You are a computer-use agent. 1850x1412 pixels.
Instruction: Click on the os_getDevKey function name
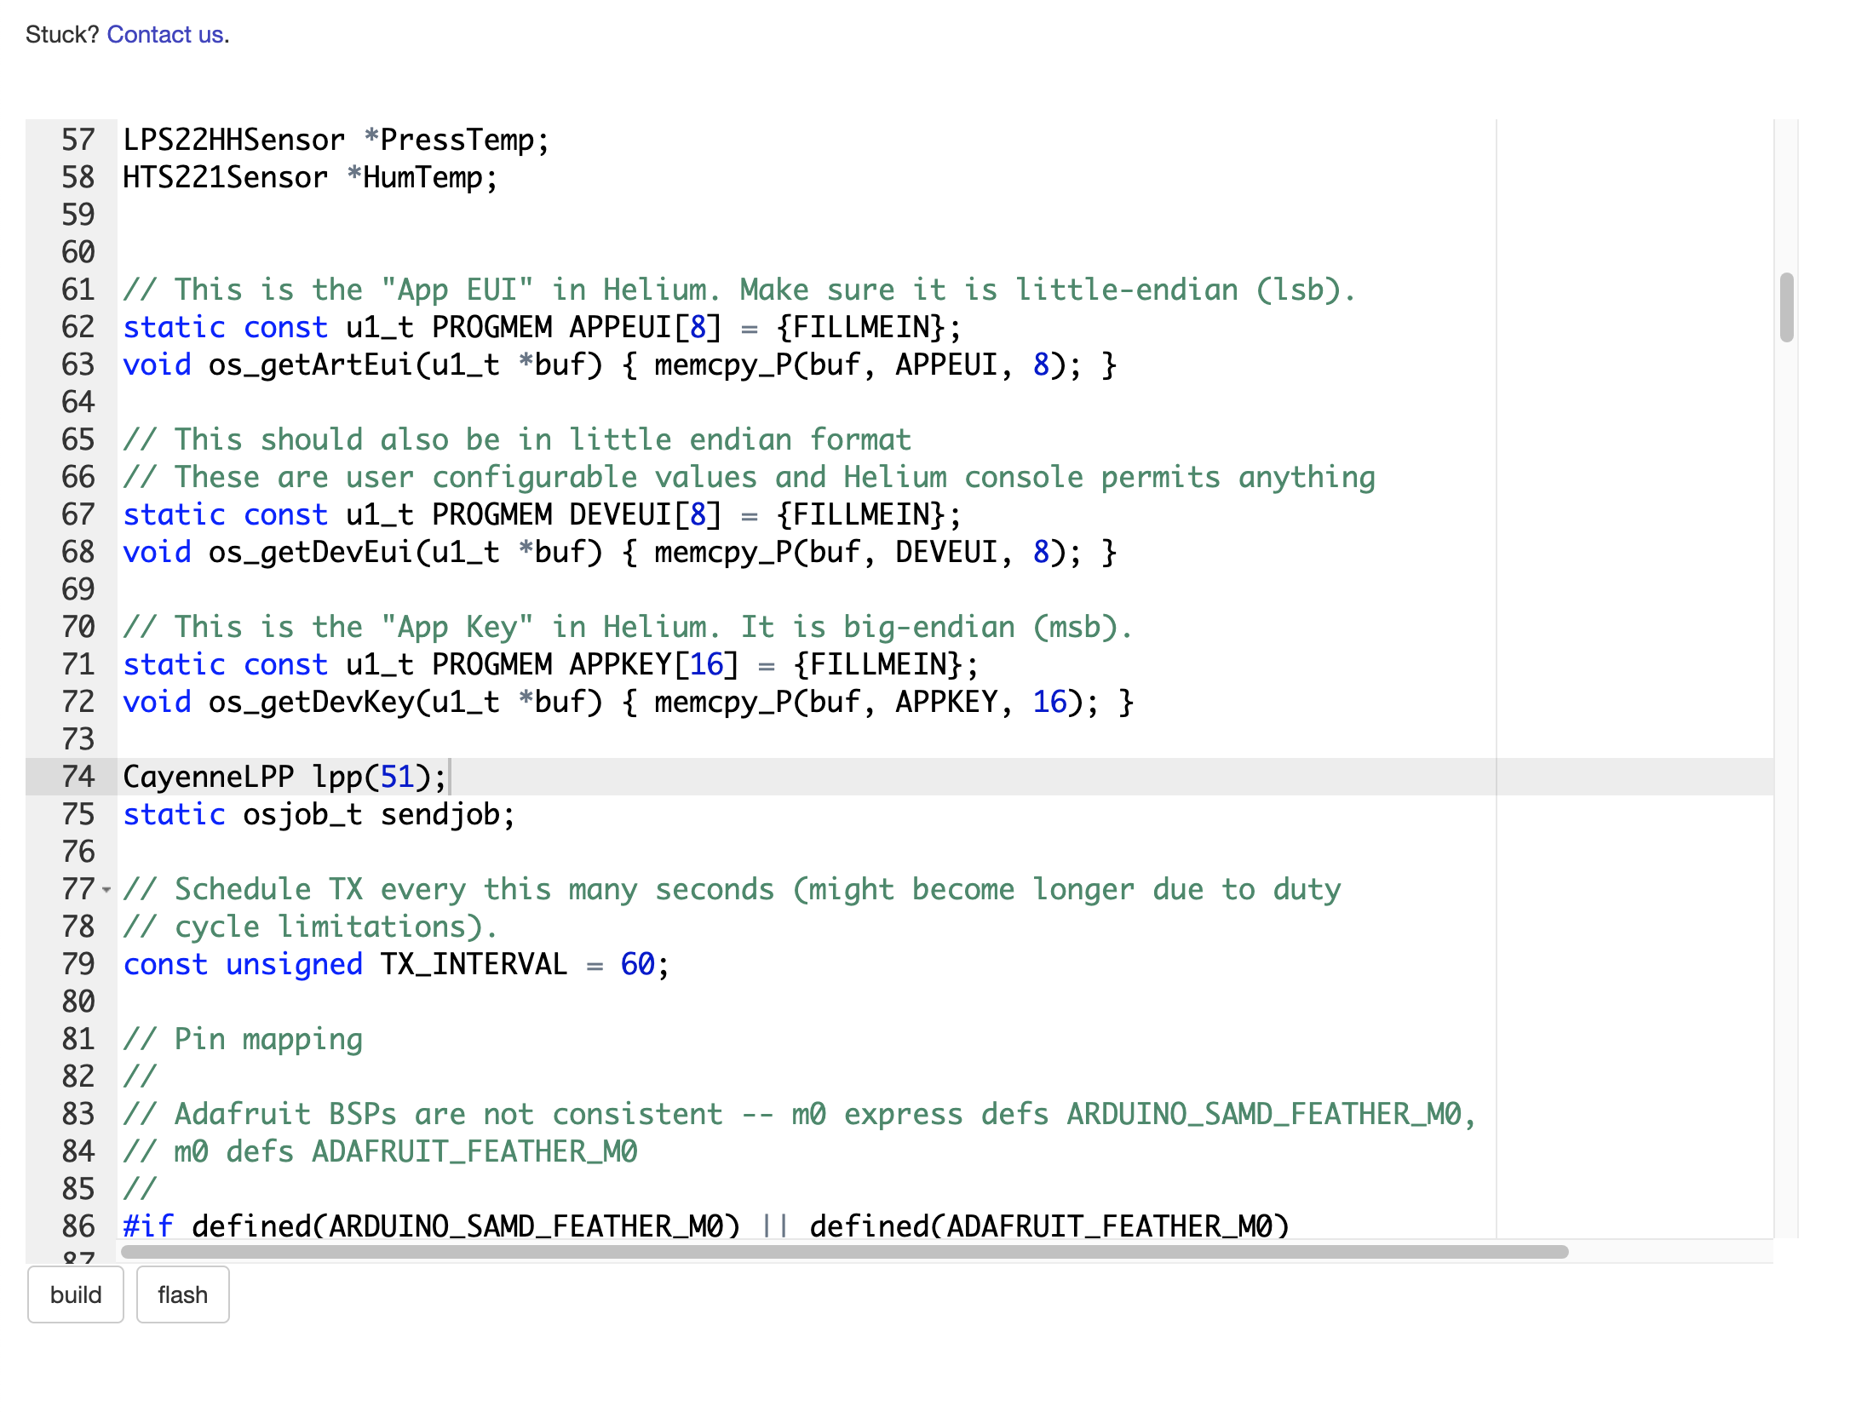pyautogui.click(x=311, y=703)
